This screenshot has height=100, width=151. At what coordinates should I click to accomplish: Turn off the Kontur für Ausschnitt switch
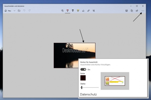point(83,69)
